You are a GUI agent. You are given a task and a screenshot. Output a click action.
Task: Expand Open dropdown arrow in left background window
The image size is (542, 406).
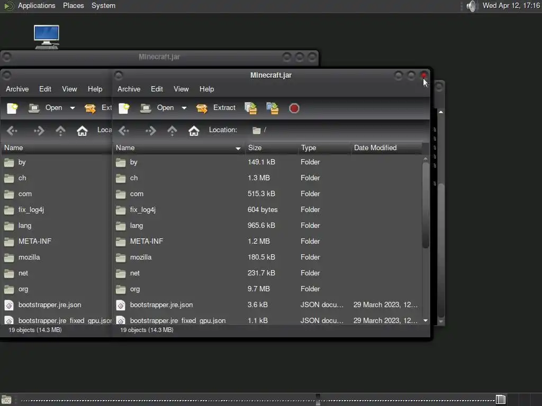[73, 108]
